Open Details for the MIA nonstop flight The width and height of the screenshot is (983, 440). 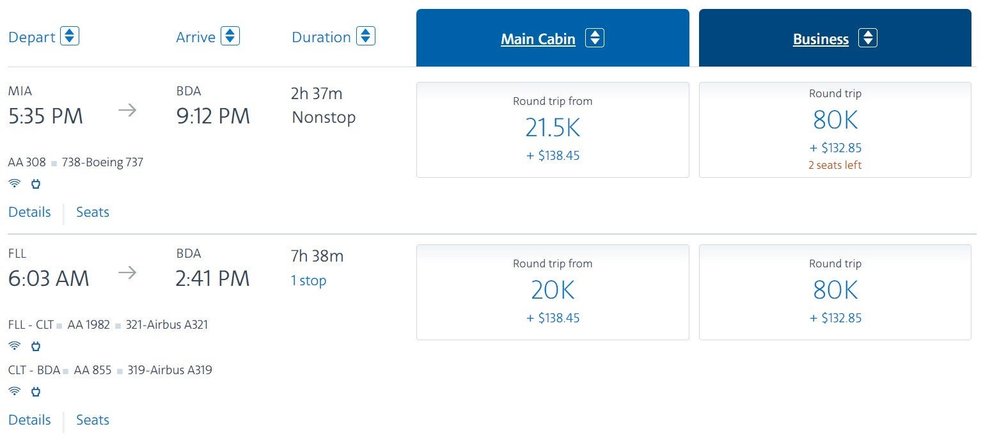29,212
